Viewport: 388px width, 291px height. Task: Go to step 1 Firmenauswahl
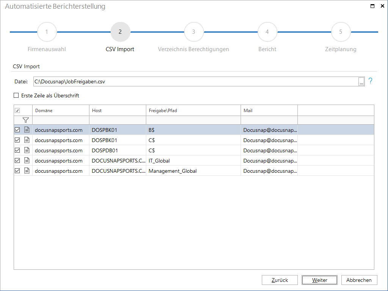(x=47, y=32)
